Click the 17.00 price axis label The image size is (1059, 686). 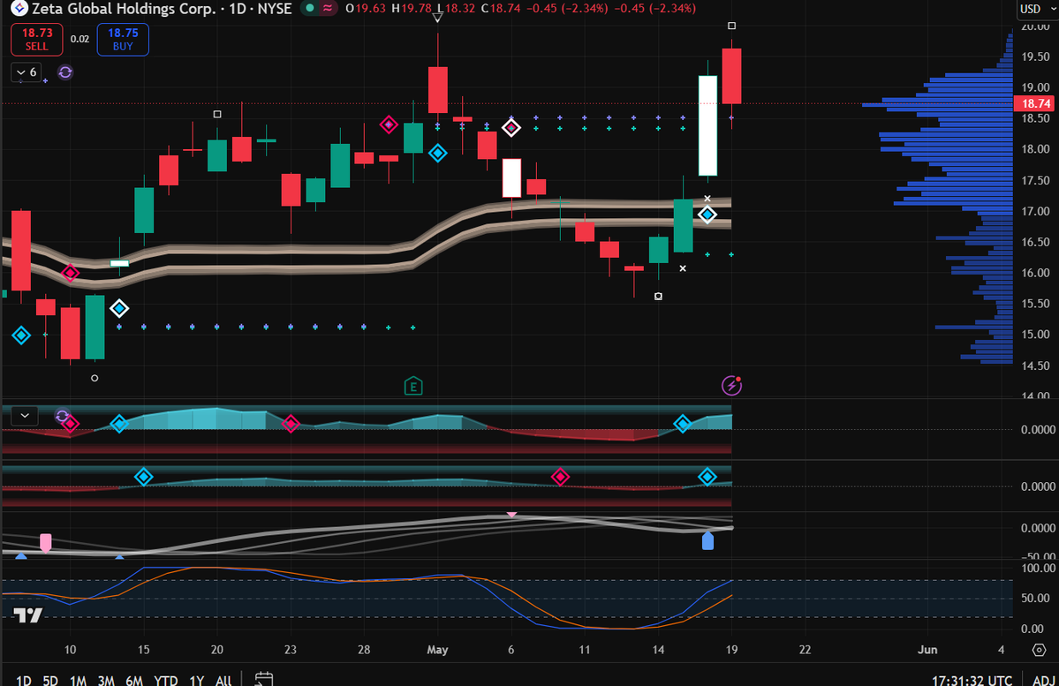(x=1034, y=211)
